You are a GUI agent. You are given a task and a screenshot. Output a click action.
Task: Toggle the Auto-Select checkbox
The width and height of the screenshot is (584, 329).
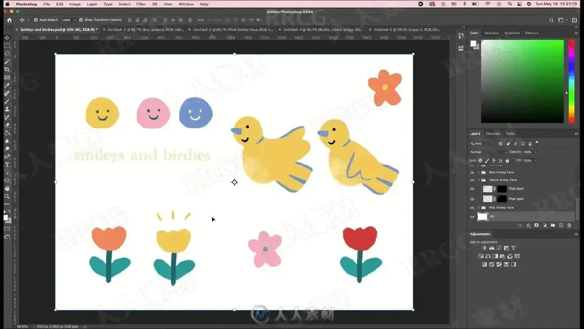coord(36,20)
